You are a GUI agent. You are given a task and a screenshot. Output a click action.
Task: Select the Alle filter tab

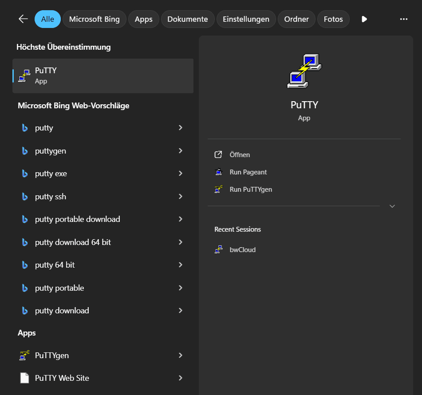pos(47,19)
